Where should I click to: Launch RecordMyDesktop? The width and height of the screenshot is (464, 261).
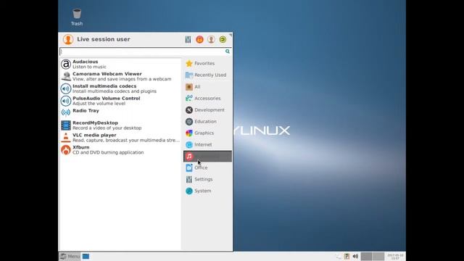120,125
